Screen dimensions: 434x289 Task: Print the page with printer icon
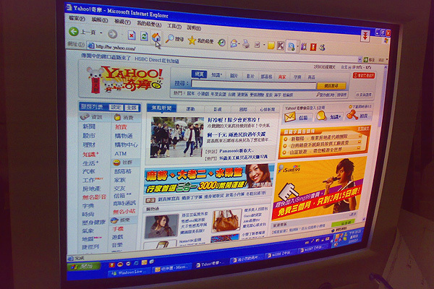click(x=246, y=44)
